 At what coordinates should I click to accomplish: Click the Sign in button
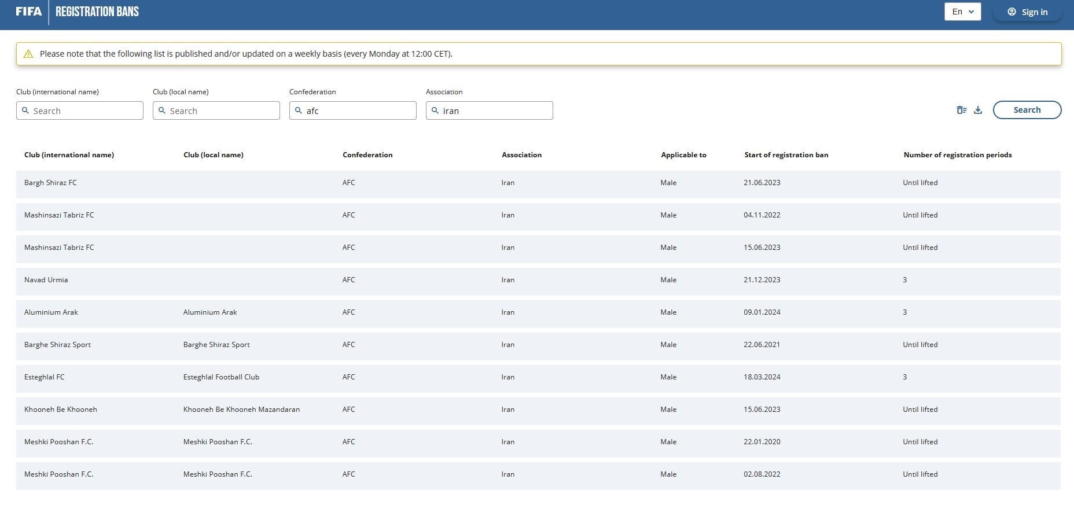(1027, 12)
